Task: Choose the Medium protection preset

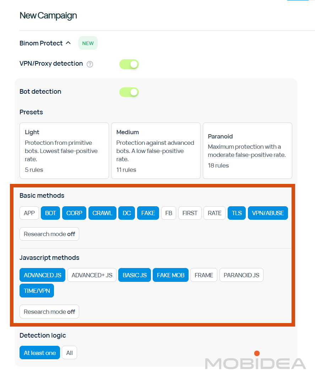Action: (156, 151)
